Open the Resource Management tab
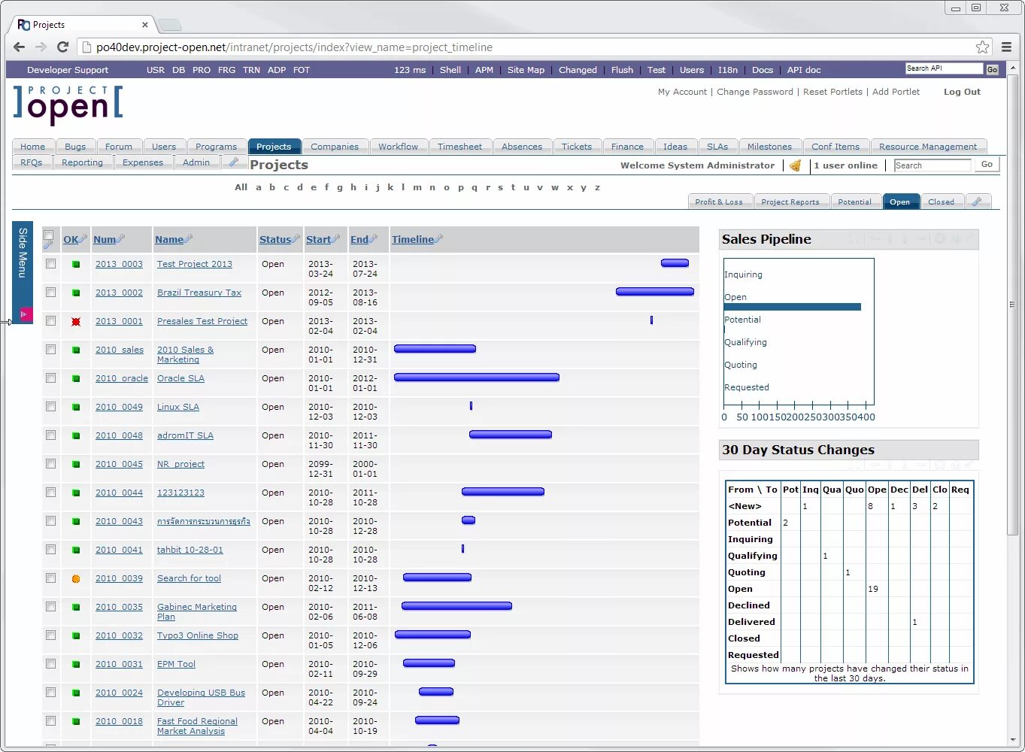Screen dimensions: 1025x752 (x=928, y=147)
